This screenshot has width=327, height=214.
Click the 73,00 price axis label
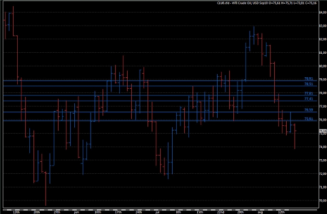pyautogui.click(x=323, y=160)
